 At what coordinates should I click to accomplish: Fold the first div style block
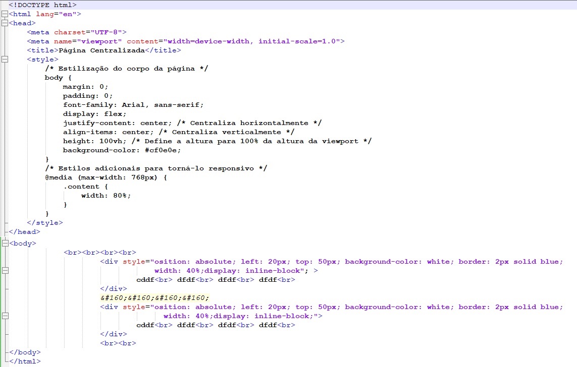5,271
